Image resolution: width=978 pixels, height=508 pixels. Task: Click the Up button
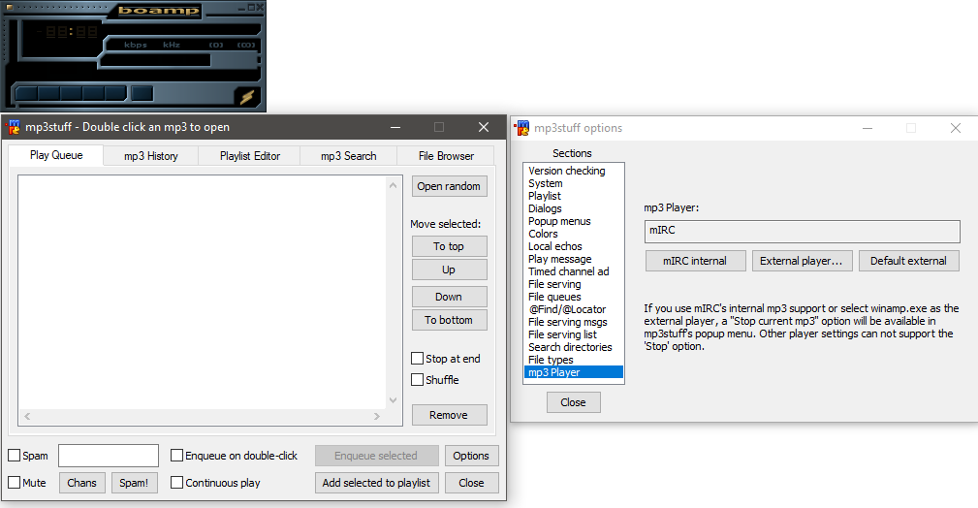pos(449,270)
